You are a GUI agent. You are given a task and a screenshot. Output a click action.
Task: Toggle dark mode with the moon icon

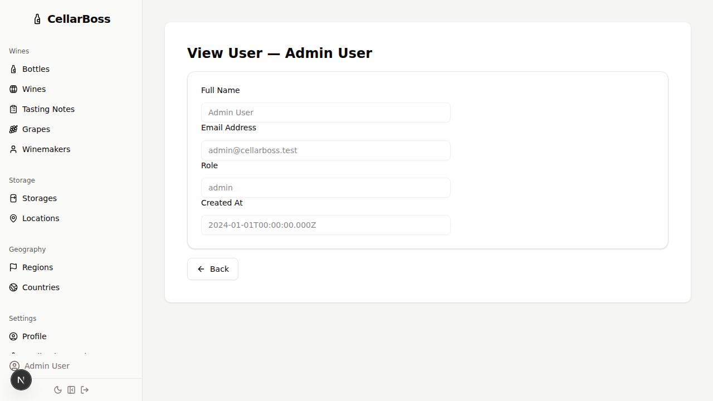click(x=58, y=390)
